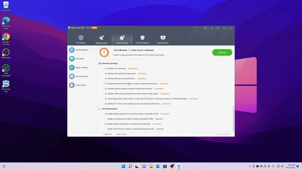Click Optimized status beside Enable TRIM function

[159, 129]
